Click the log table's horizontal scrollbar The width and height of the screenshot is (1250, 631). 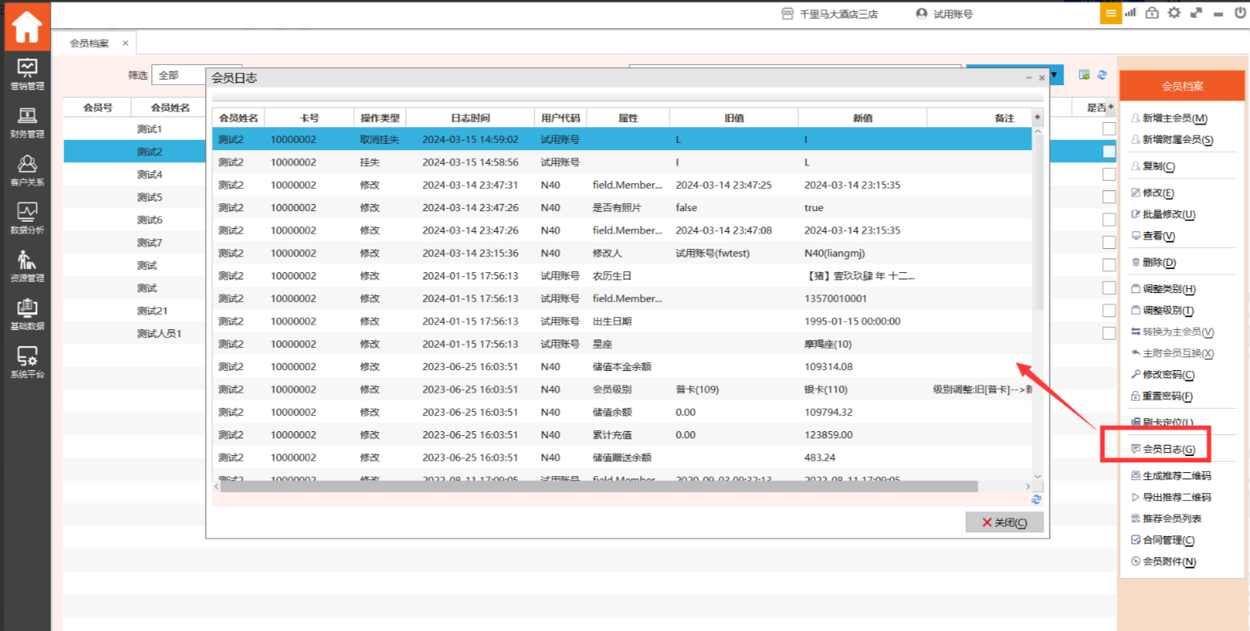pos(598,486)
